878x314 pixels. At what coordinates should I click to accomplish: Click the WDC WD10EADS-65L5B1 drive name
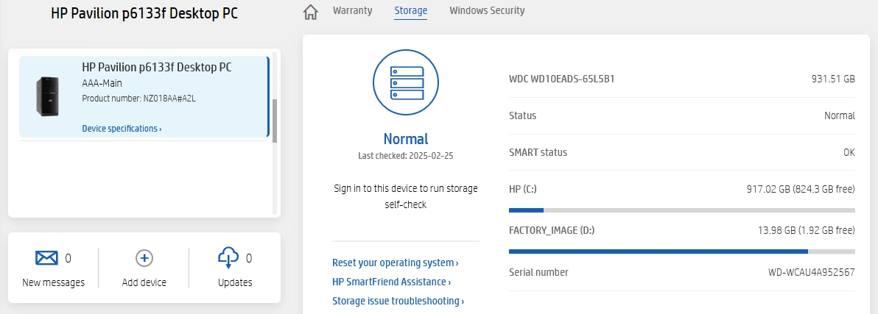tap(561, 78)
